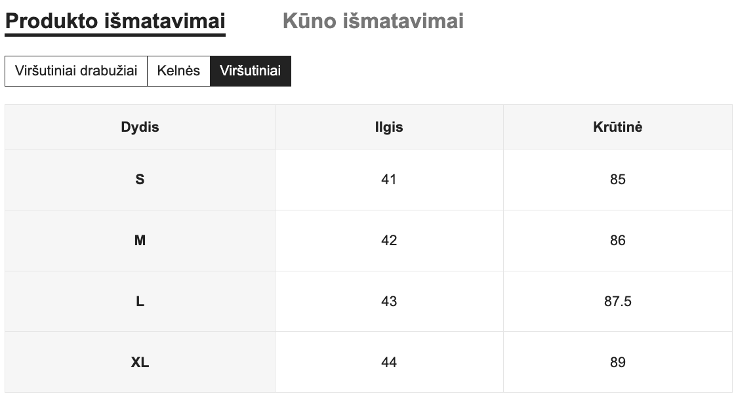Select the Kelnės category button
Viewport: 736px width, 396px height.
click(x=178, y=71)
